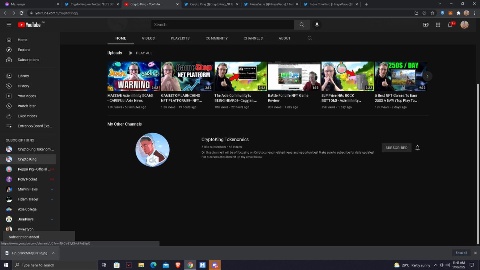Switch to the ABOUT channel tab
This screenshot has height=270, width=480.
(x=285, y=38)
